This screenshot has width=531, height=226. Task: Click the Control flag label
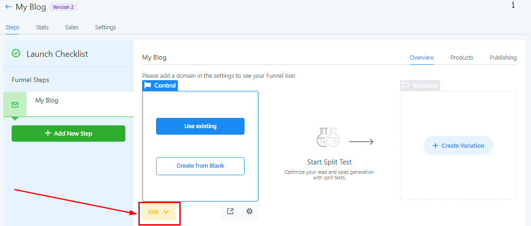(x=160, y=85)
